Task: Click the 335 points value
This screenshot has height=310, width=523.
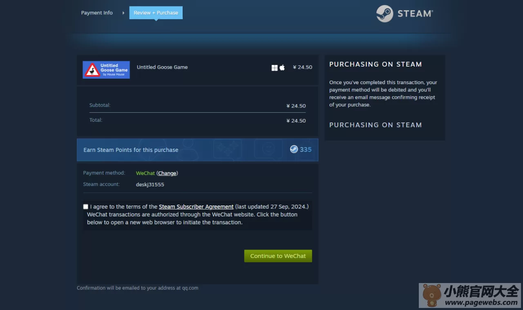Action: [x=306, y=149]
